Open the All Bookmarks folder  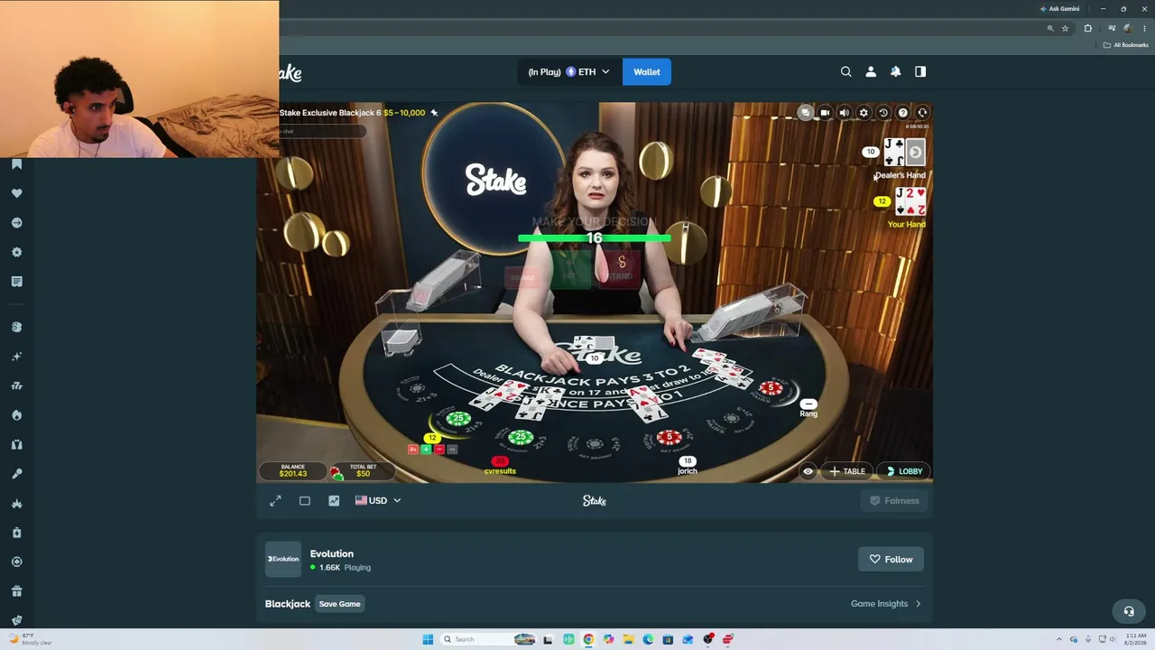coord(1125,45)
